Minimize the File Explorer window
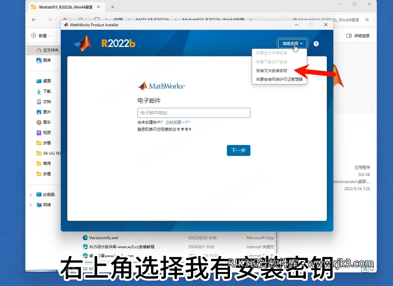 pyautogui.click(x=340, y=4)
